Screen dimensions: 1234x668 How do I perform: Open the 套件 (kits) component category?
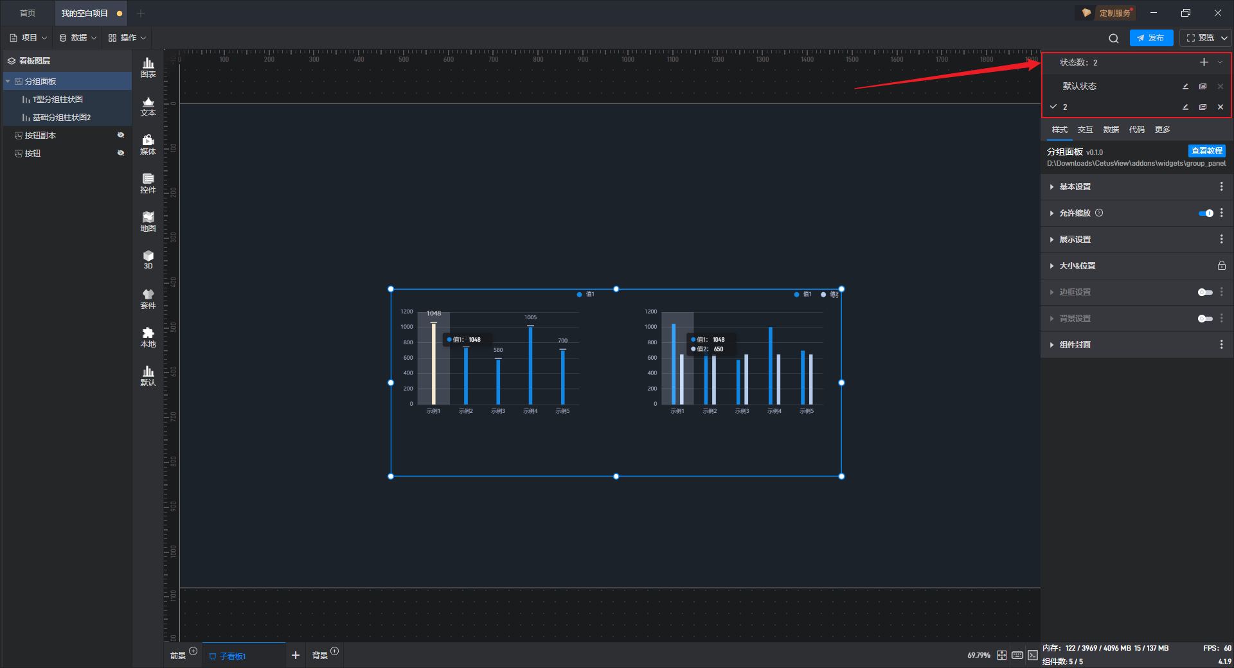coord(148,299)
